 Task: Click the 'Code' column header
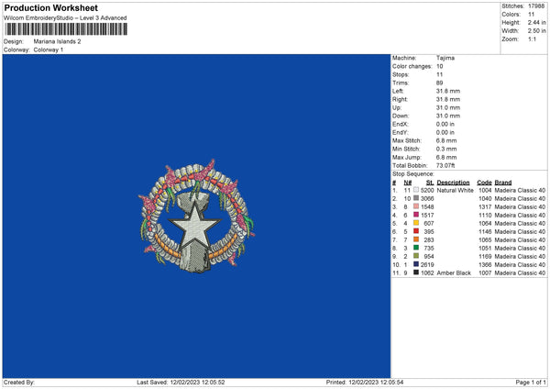pyautogui.click(x=484, y=183)
